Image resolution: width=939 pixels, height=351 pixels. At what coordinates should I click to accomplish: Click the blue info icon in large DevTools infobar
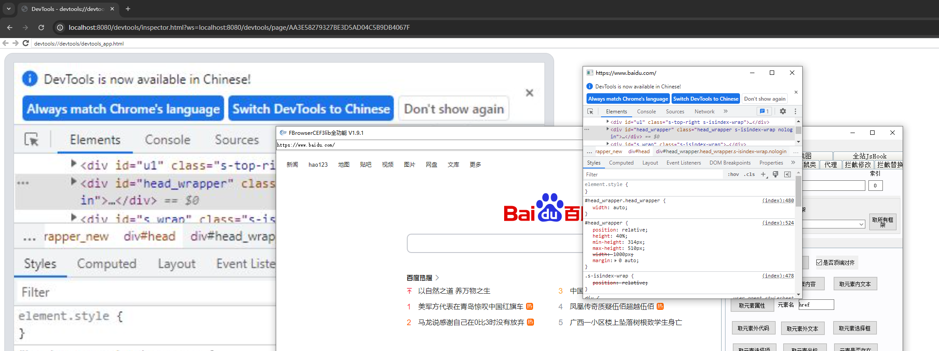click(30, 79)
